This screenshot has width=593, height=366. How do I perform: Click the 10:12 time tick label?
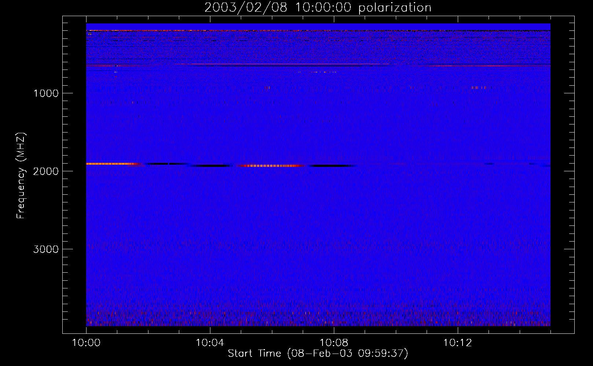(x=458, y=343)
